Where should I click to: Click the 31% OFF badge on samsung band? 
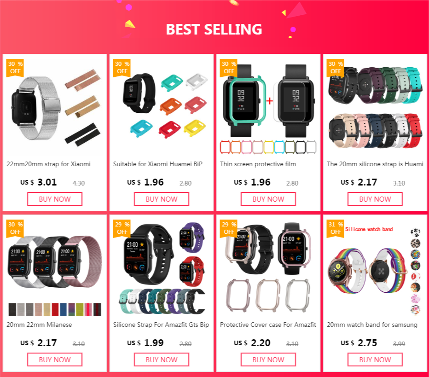336,228
